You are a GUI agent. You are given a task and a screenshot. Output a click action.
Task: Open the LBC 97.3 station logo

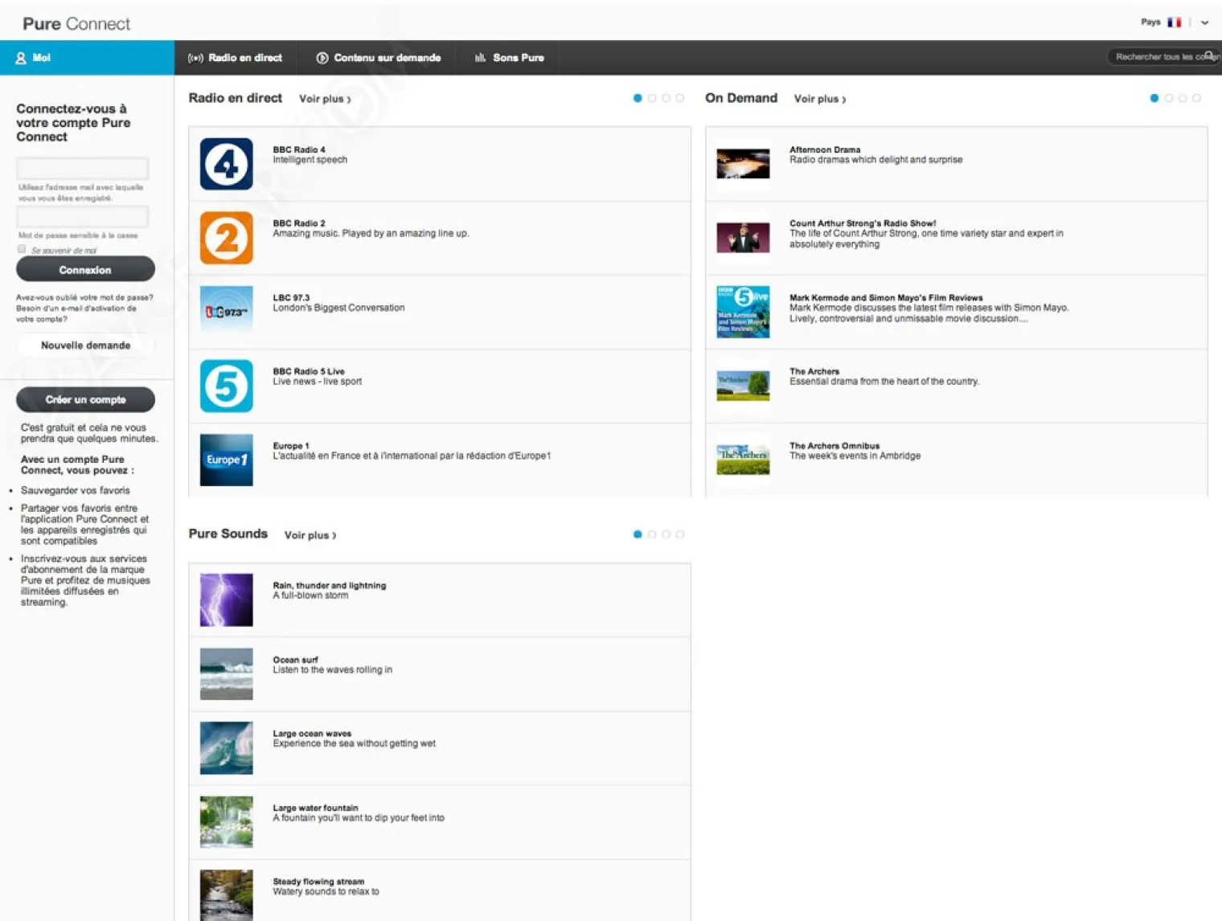(x=226, y=312)
